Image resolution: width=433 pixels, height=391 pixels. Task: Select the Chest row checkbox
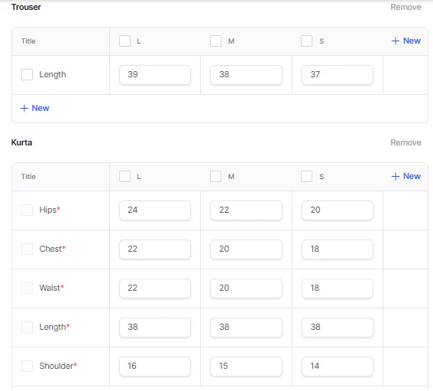(x=27, y=249)
